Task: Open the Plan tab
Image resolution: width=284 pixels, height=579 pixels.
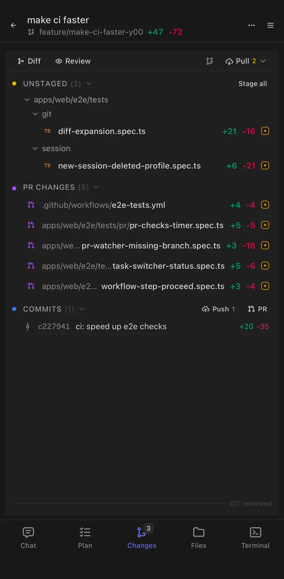Action: (85, 538)
